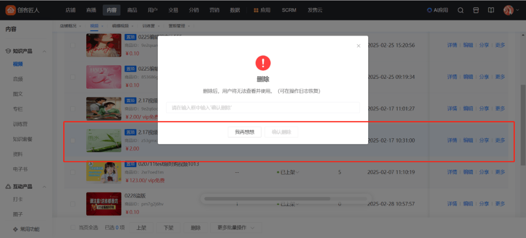Click the 创客匠人 logo icon
The image size is (526, 238).
[11, 10]
